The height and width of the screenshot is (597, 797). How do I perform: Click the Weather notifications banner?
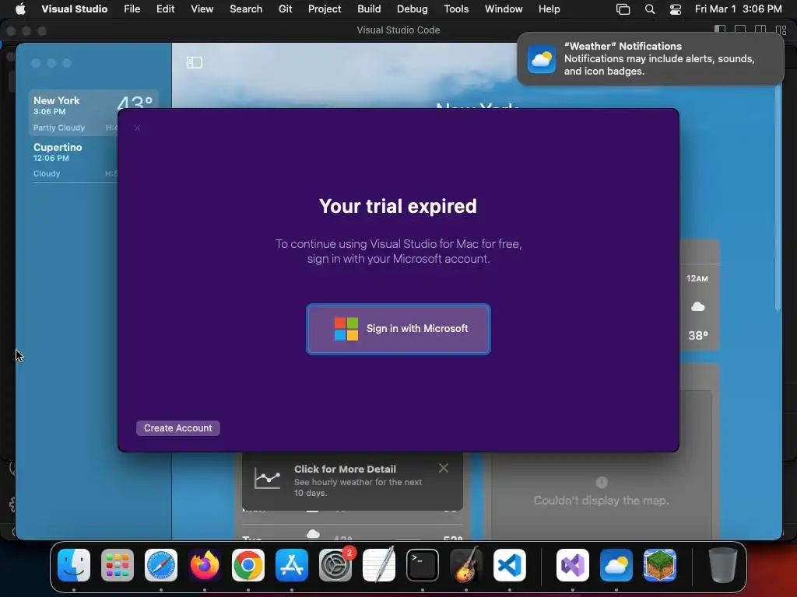[x=650, y=59]
